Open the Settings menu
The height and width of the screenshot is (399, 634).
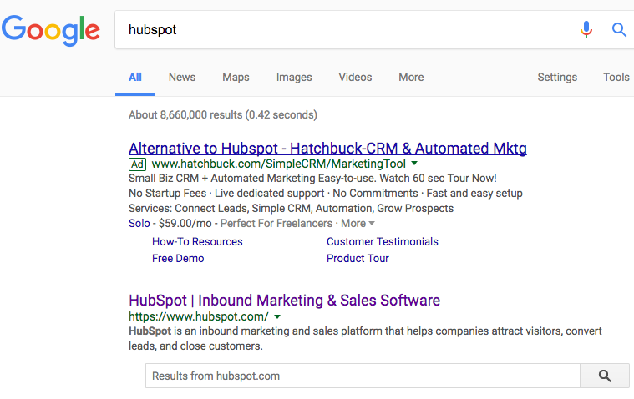[x=557, y=78]
